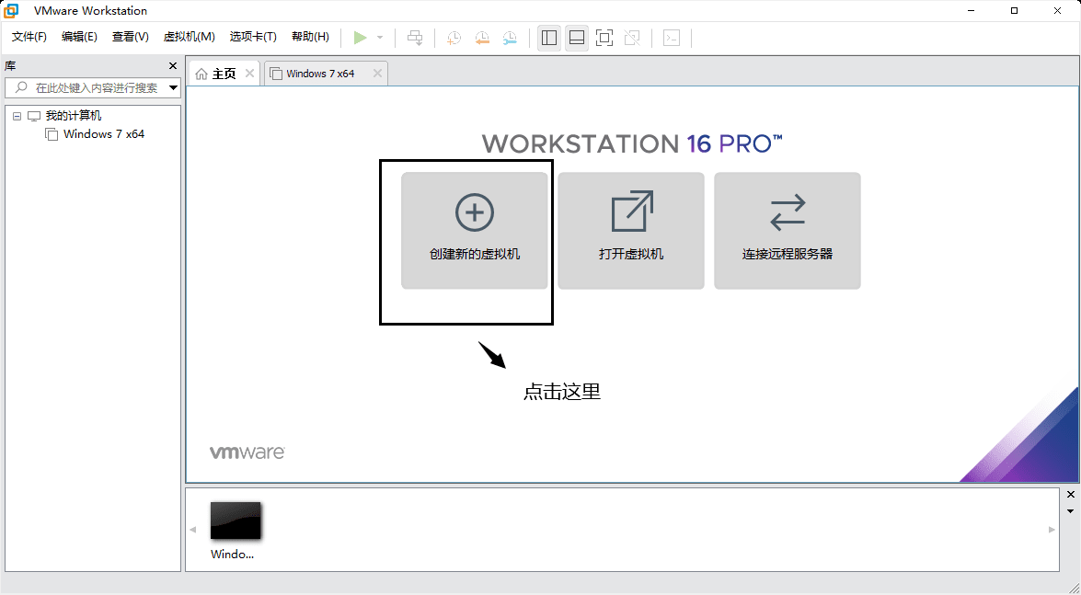Collapse the 我的计算机 tree node

point(17,116)
